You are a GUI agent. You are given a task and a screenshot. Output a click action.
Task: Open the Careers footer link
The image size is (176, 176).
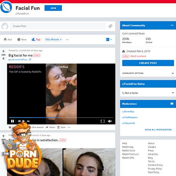pyautogui.click(x=152, y=147)
